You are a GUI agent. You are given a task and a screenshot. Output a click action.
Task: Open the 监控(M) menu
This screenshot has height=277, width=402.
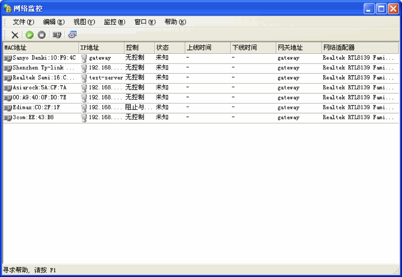pos(114,22)
